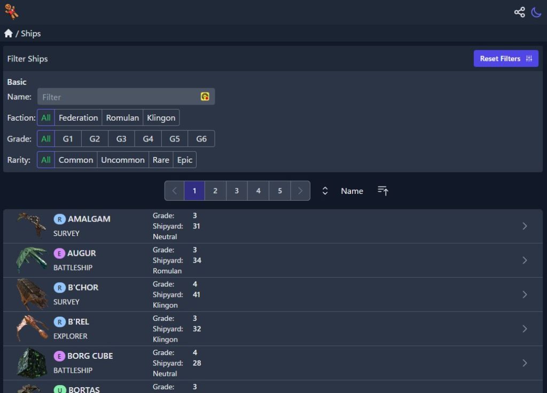Filter ships by Klingon faction

click(x=161, y=117)
